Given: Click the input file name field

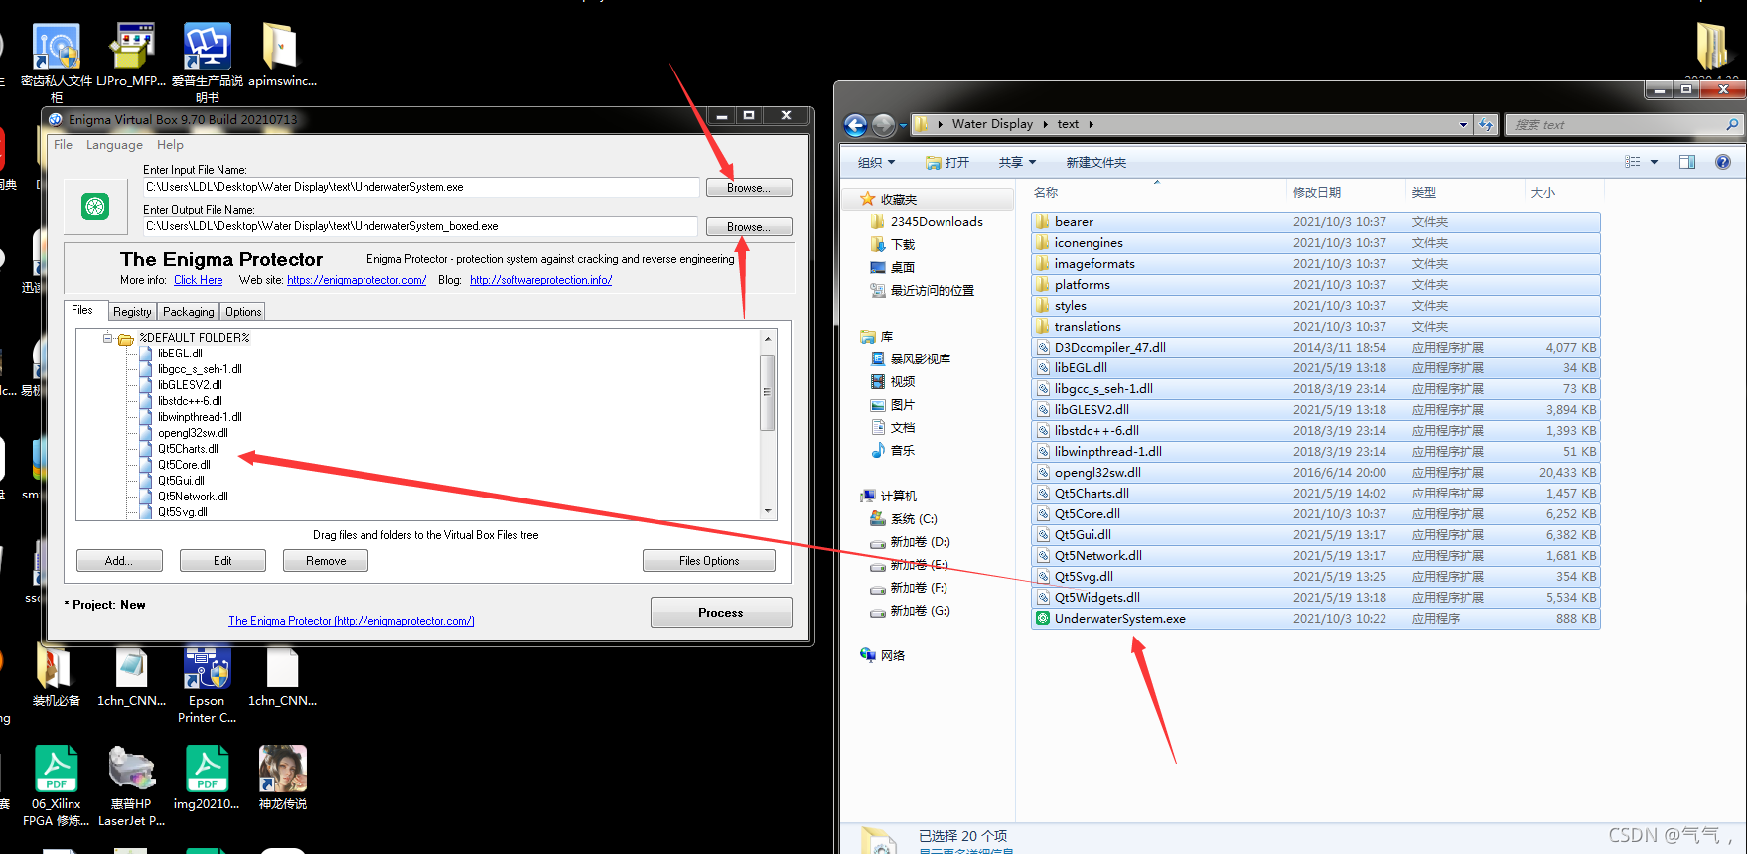Looking at the screenshot, I should tap(421, 187).
